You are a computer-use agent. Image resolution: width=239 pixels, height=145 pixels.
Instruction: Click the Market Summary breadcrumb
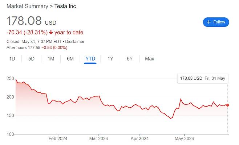pos(27,6)
